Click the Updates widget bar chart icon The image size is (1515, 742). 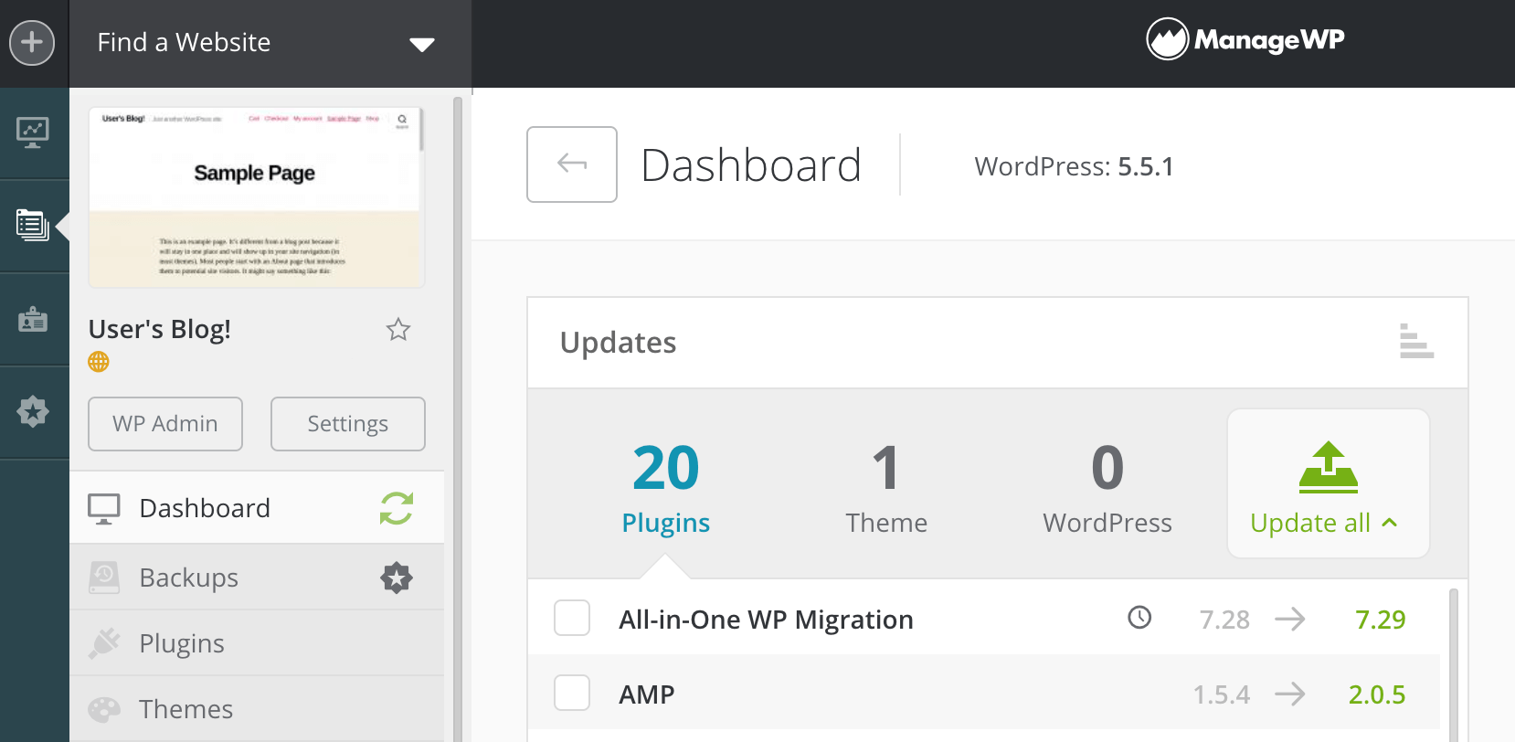[x=1416, y=341]
